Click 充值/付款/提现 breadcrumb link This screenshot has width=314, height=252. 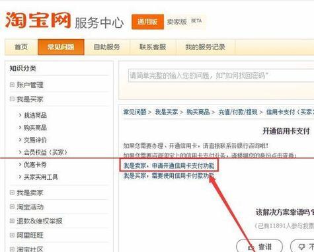point(238,112)
